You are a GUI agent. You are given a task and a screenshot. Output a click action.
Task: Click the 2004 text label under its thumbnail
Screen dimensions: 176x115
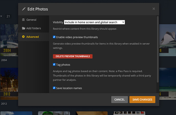(x=4, y=60)
